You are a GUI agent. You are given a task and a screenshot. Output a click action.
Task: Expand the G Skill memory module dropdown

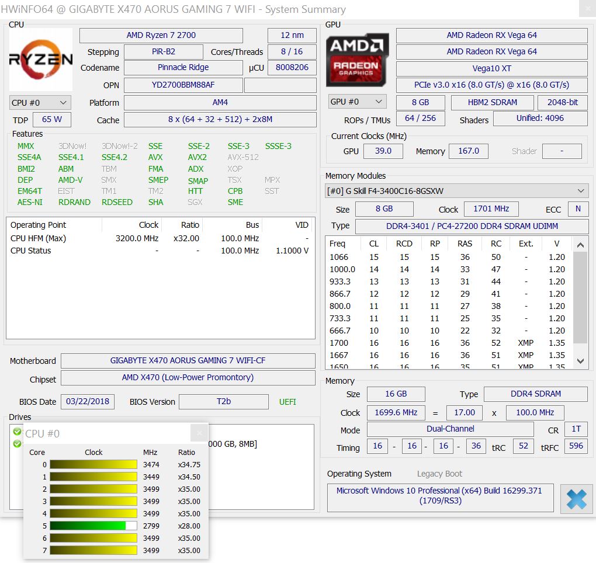point(456,191)
